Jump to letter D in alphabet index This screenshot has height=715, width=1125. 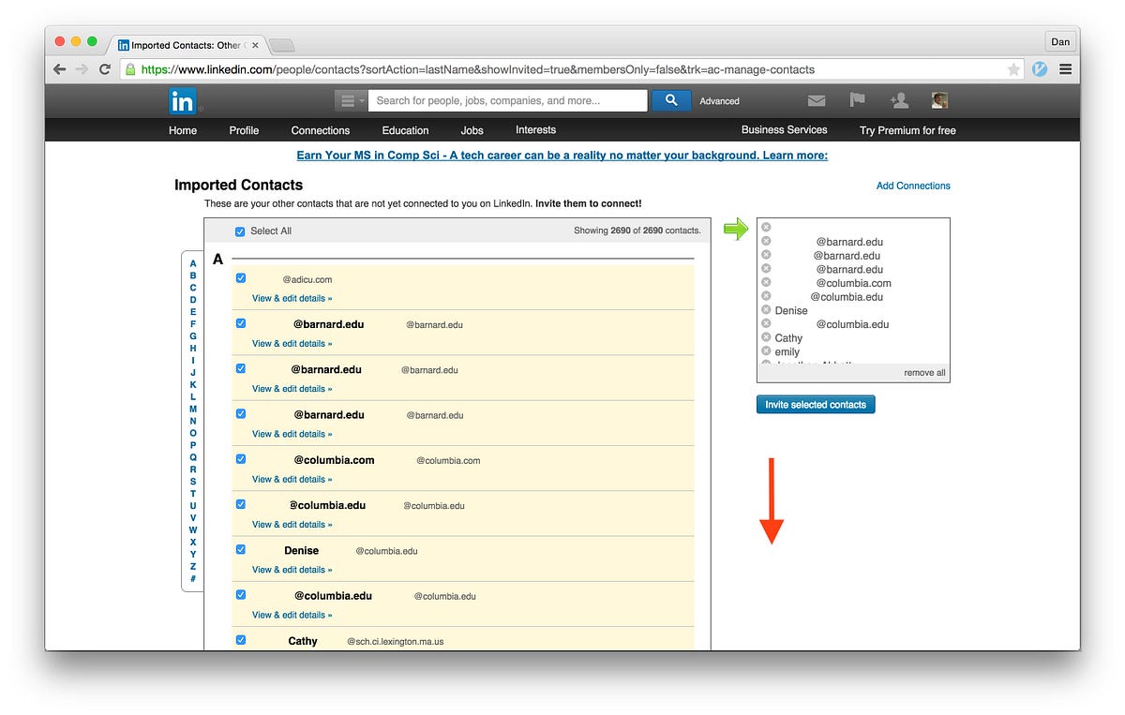point(193,300)
